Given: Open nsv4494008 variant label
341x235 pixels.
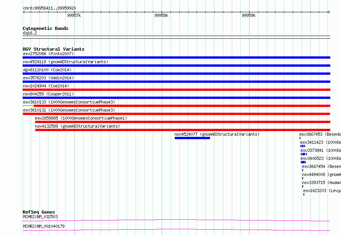Looking at the screenshot, I should point(321,174).
